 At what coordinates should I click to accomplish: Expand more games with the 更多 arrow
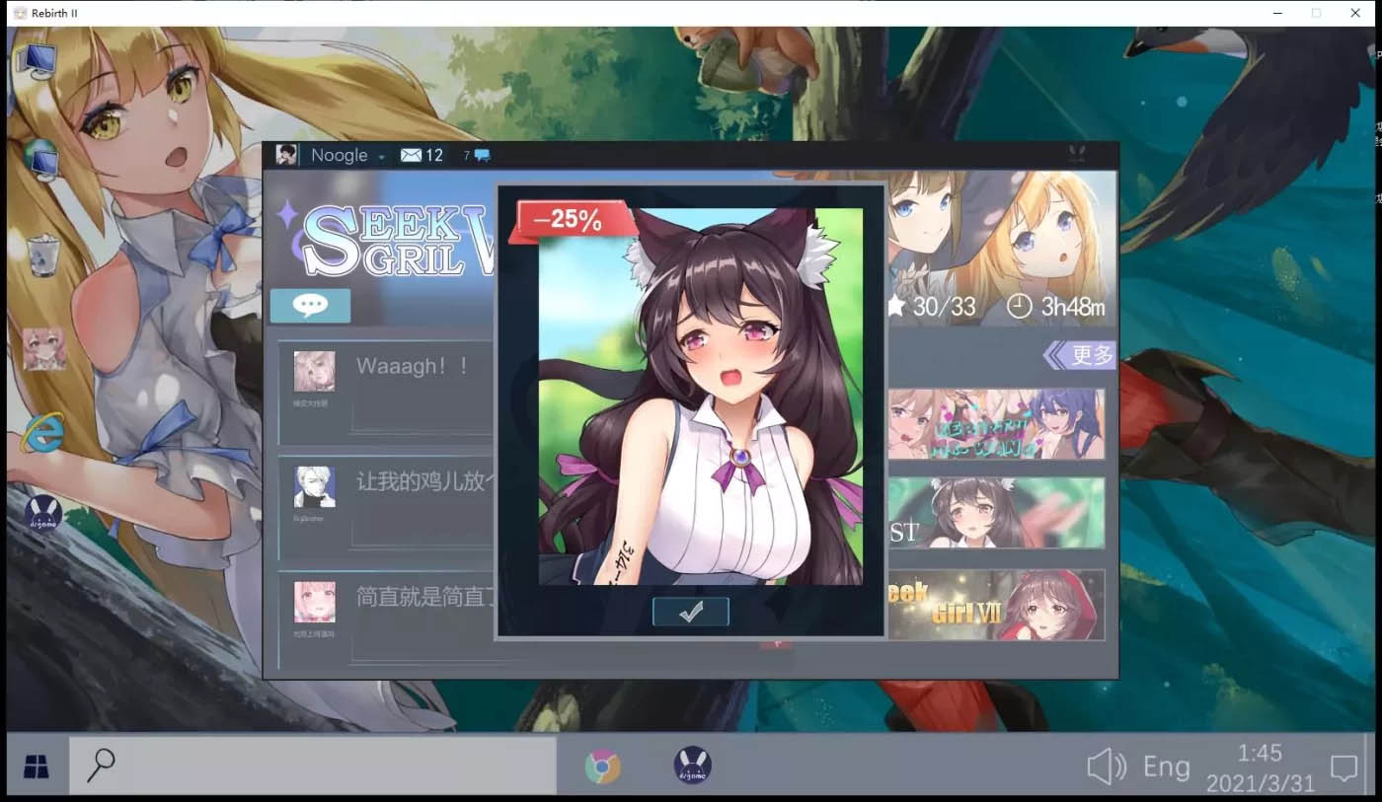(x=1080, y=355)
